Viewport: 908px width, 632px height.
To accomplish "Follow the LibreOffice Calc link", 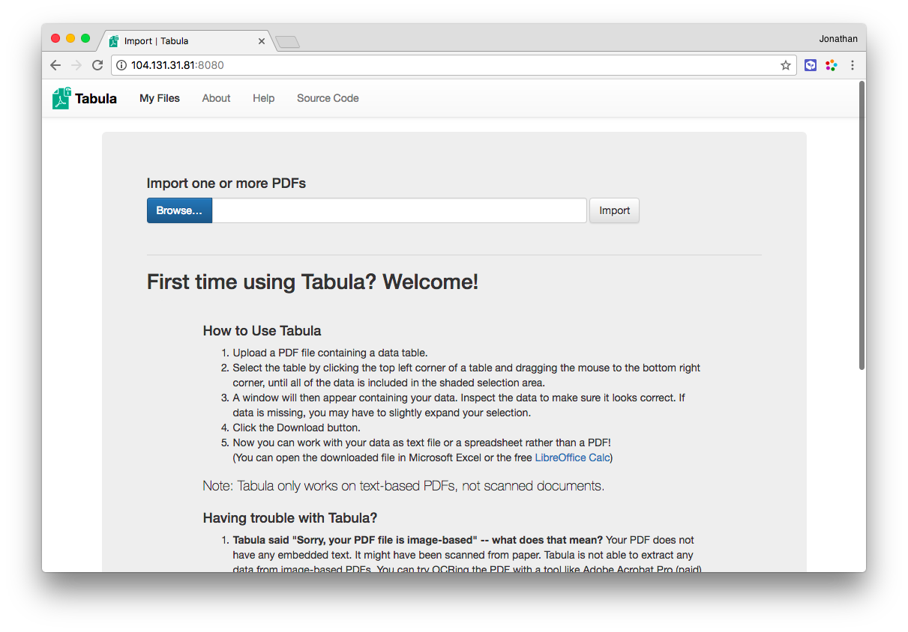I will click(572, 458).
